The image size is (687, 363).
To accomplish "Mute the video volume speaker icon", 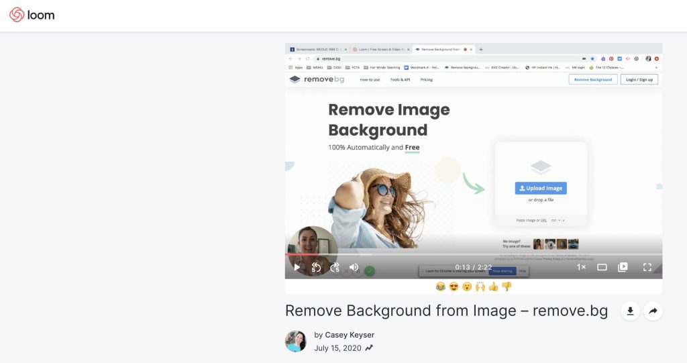I will (354, 267).
